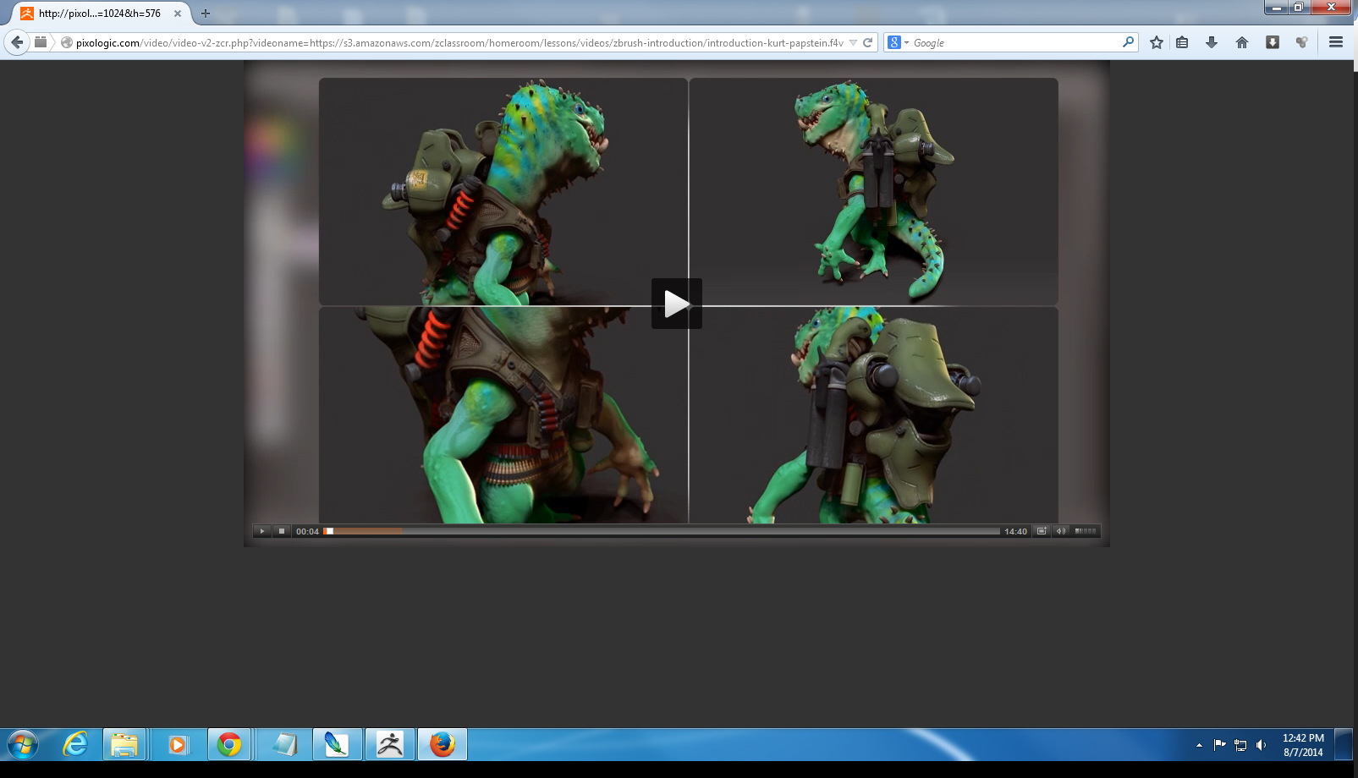Show bookmarks list icon in toolbar

click(1182, 42)
